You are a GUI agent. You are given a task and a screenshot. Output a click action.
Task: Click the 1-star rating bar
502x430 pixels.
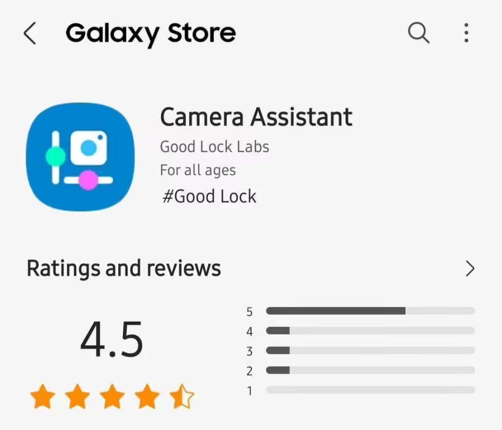(370, 390)
